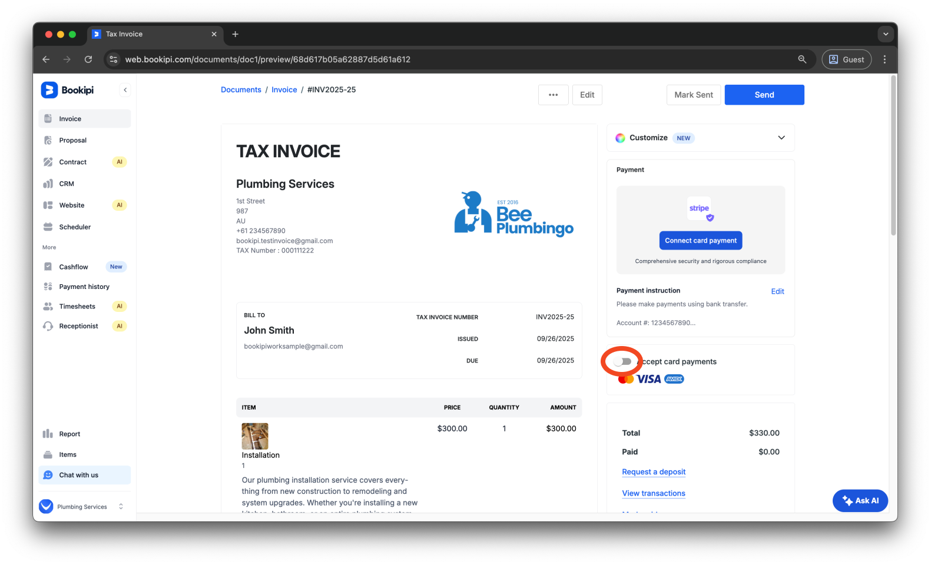Click the Bookipi logo icon
Viewport: 931px width, 565px height.
pos(49,90)
